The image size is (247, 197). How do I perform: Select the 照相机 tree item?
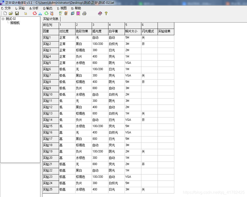(x=15, y=23)
